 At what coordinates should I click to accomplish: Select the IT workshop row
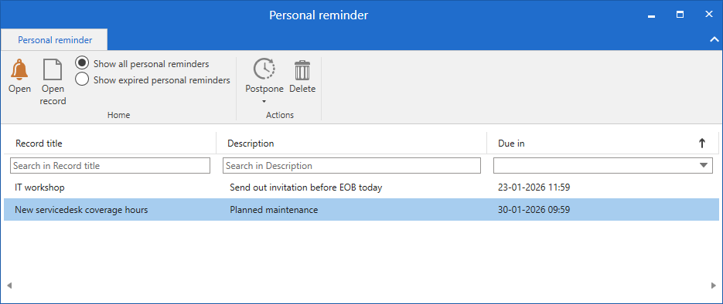[x=361, y=187]
